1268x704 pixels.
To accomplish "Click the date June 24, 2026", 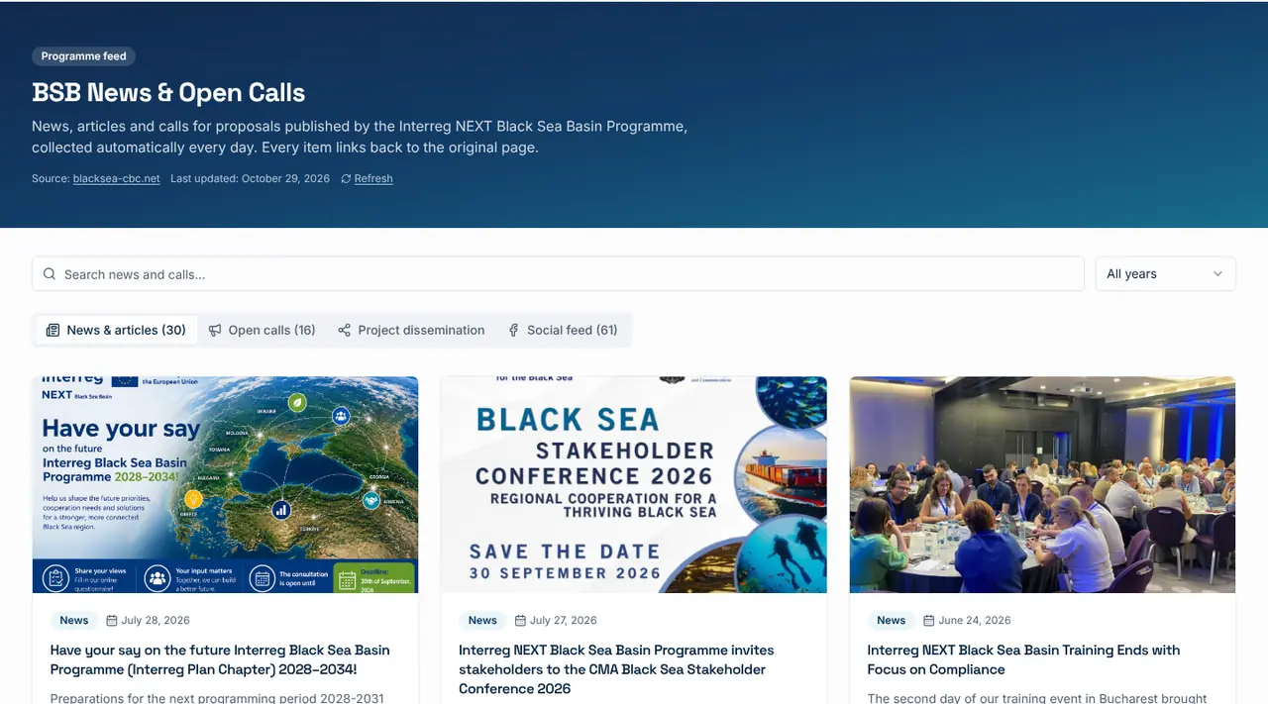I will pyautogui.click(x=975, y=621).
